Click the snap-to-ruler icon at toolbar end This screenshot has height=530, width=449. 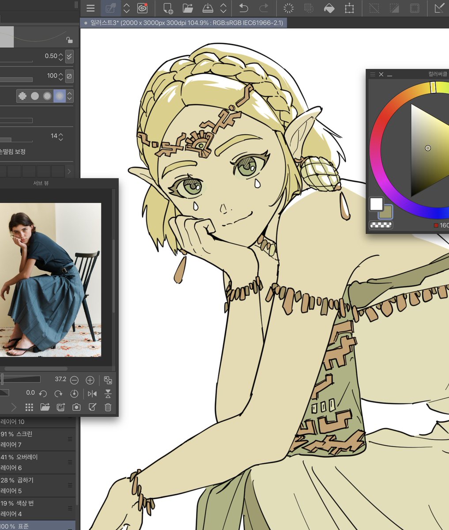point(440,8)
